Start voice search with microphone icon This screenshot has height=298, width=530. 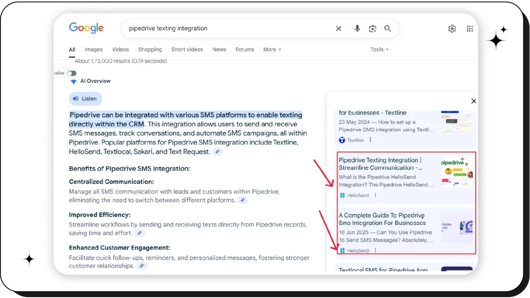pos(357,29)
